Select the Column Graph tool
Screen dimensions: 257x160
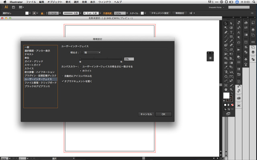click(231, 72)
